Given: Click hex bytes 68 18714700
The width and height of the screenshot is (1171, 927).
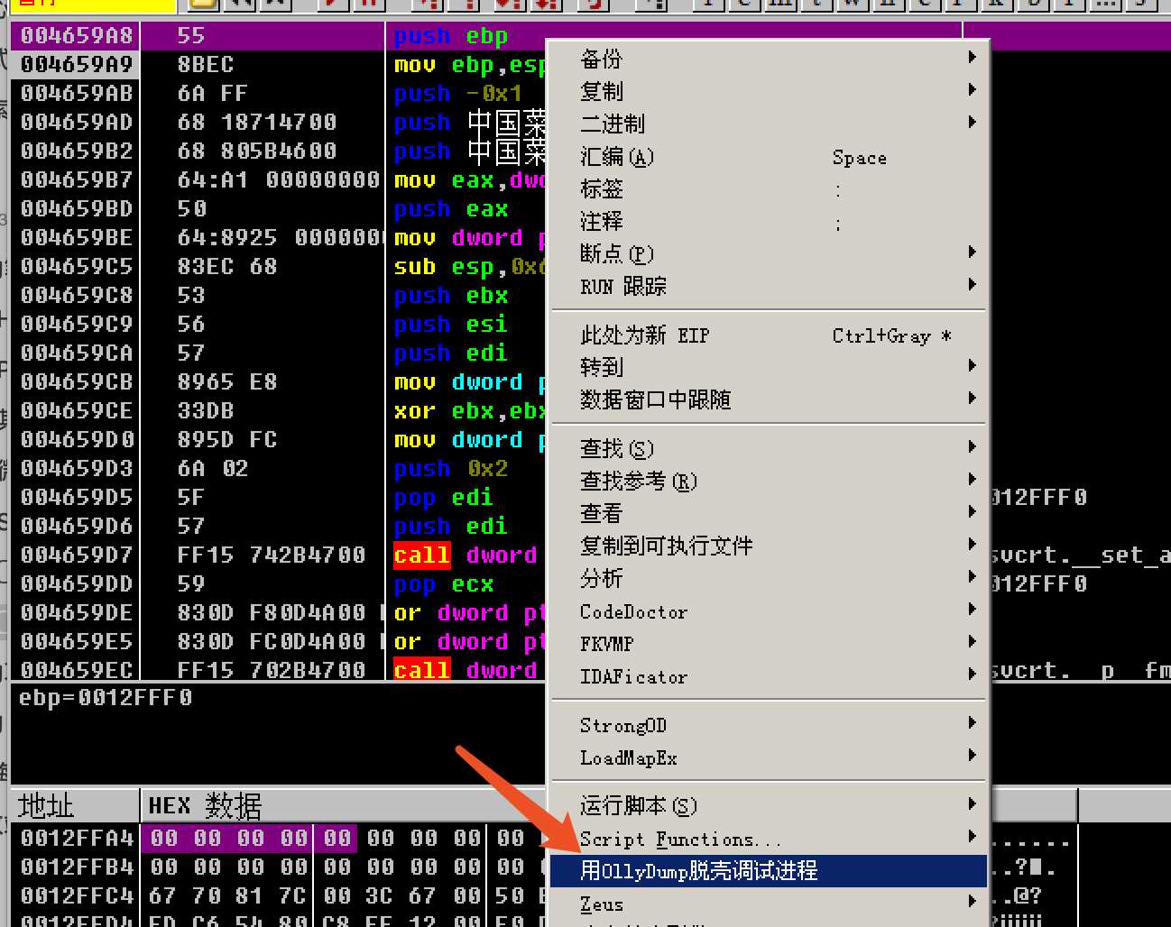Looking at the screenshot, I should (x=257, y=123).
